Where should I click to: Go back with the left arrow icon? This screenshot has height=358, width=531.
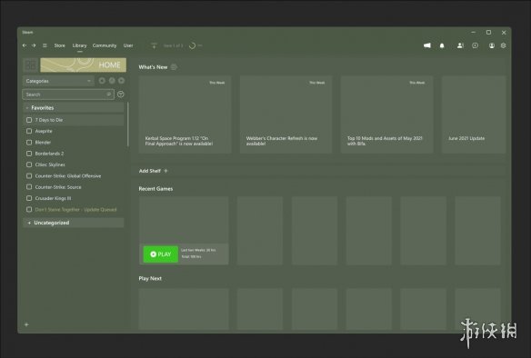[x=25, y=45]
